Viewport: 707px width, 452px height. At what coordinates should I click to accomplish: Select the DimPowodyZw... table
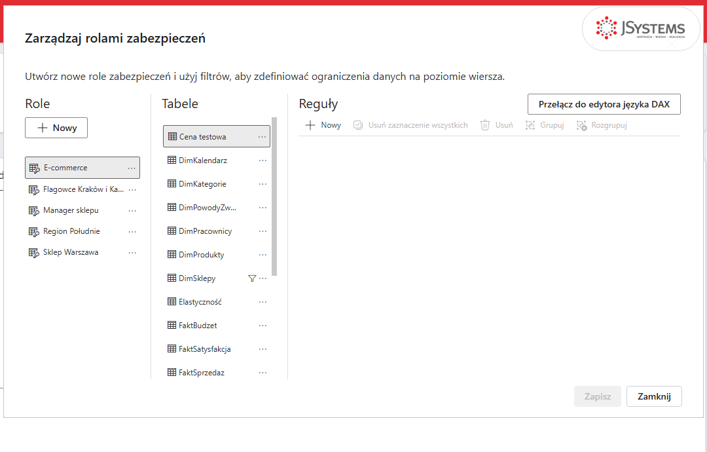click(x=217, y=208)
